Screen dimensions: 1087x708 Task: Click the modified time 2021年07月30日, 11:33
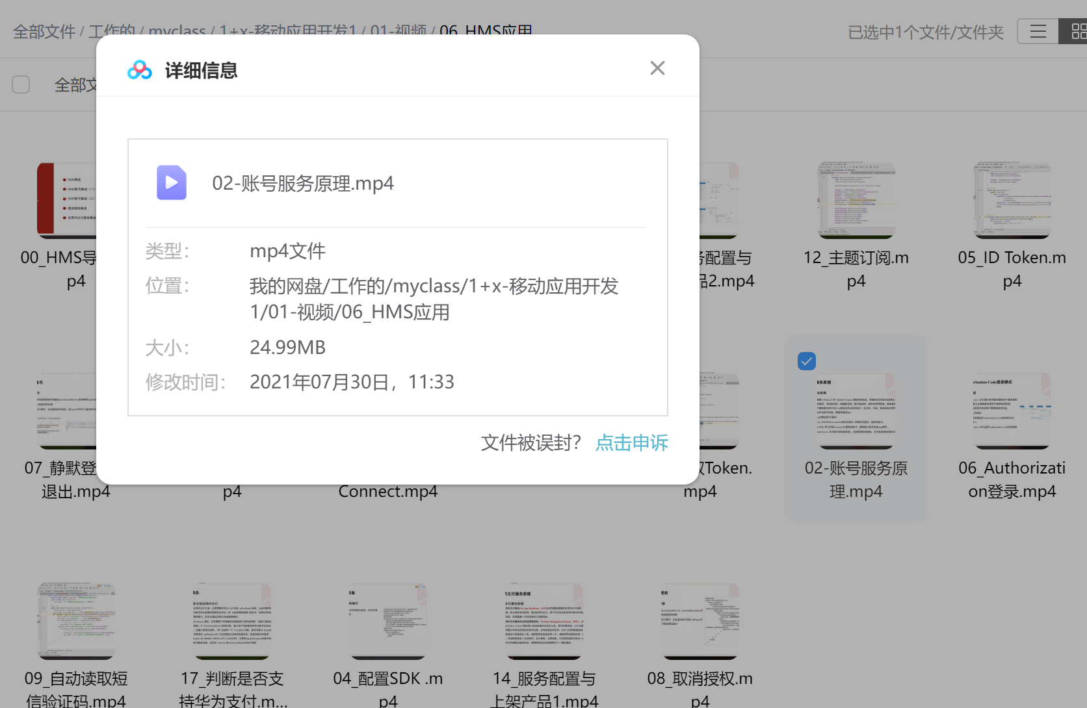352,382
